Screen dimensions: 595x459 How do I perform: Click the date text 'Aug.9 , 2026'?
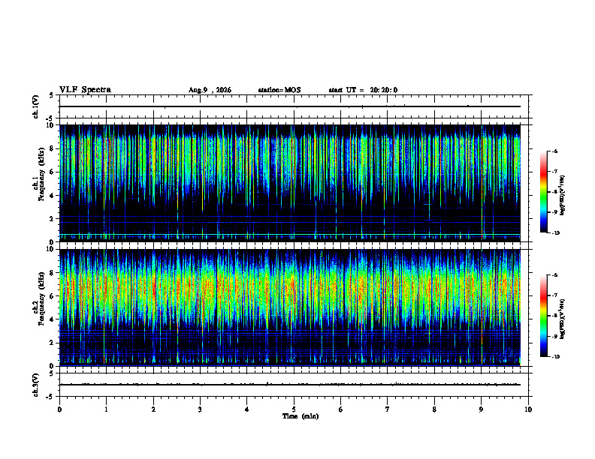click(x=210, y=90)
